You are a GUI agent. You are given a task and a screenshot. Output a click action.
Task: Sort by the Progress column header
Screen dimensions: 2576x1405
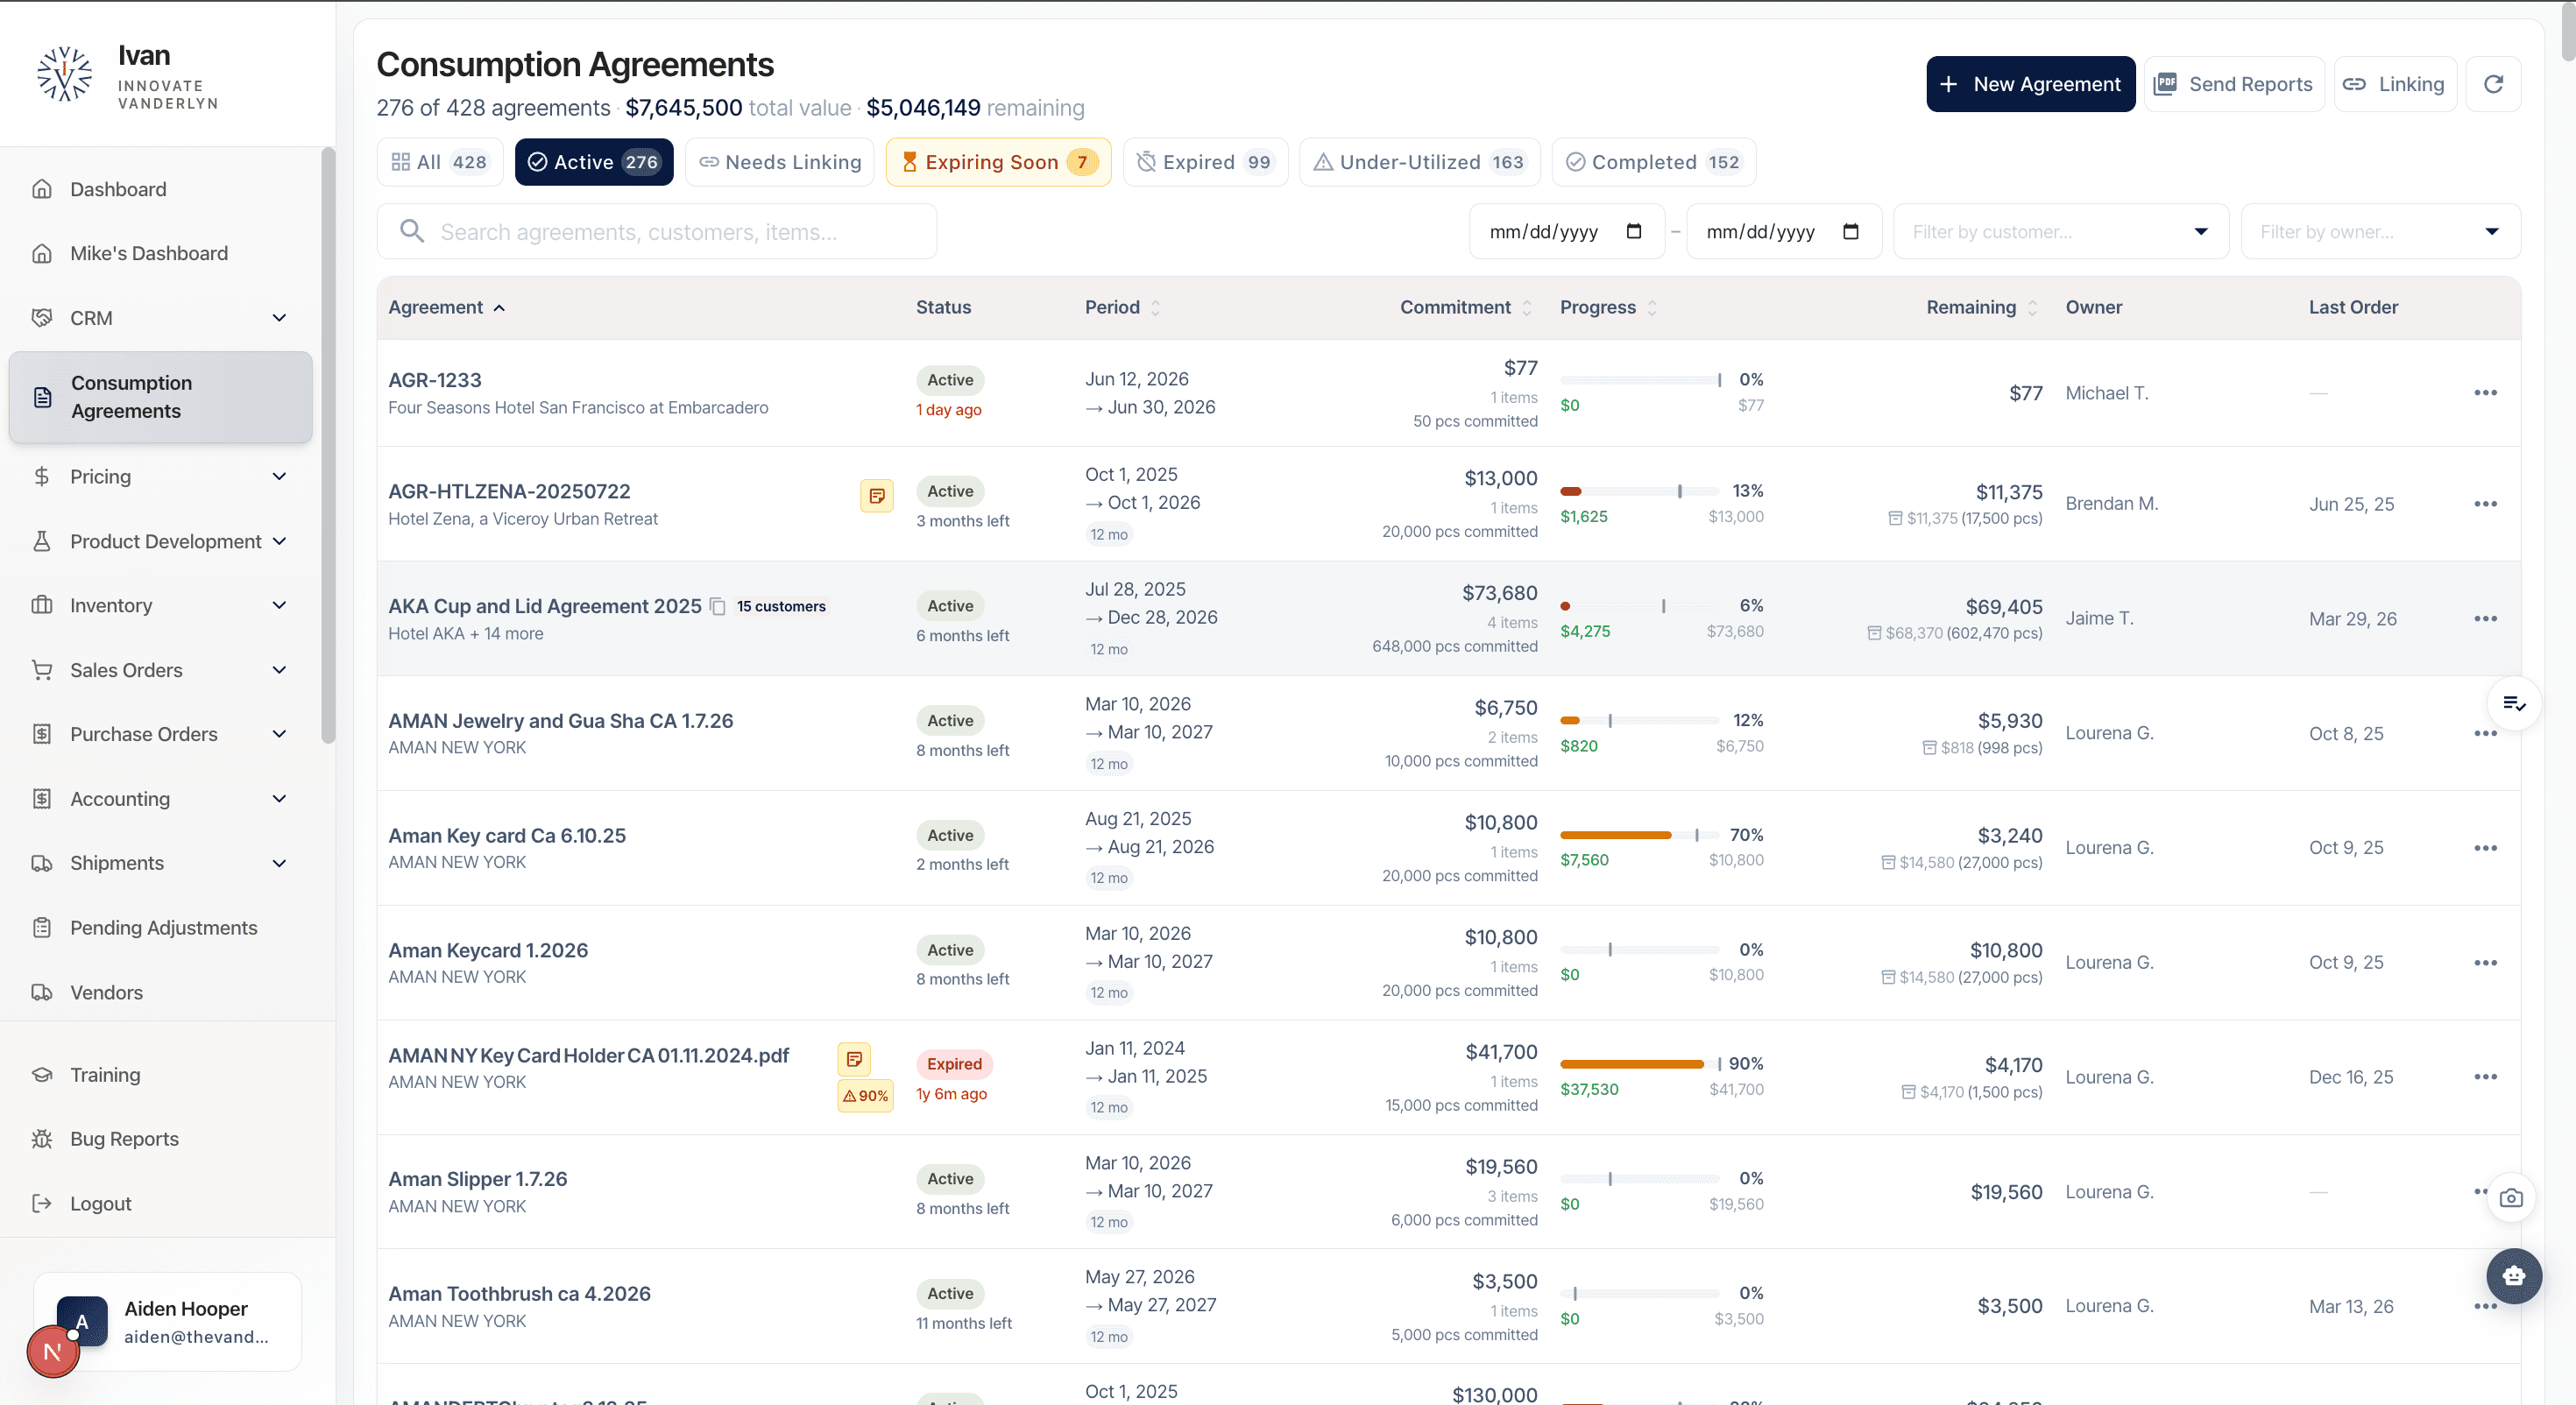pos(1608,307)
